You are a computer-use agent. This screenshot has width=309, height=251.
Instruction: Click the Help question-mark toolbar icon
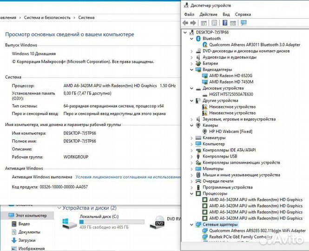tap(224, 23)
